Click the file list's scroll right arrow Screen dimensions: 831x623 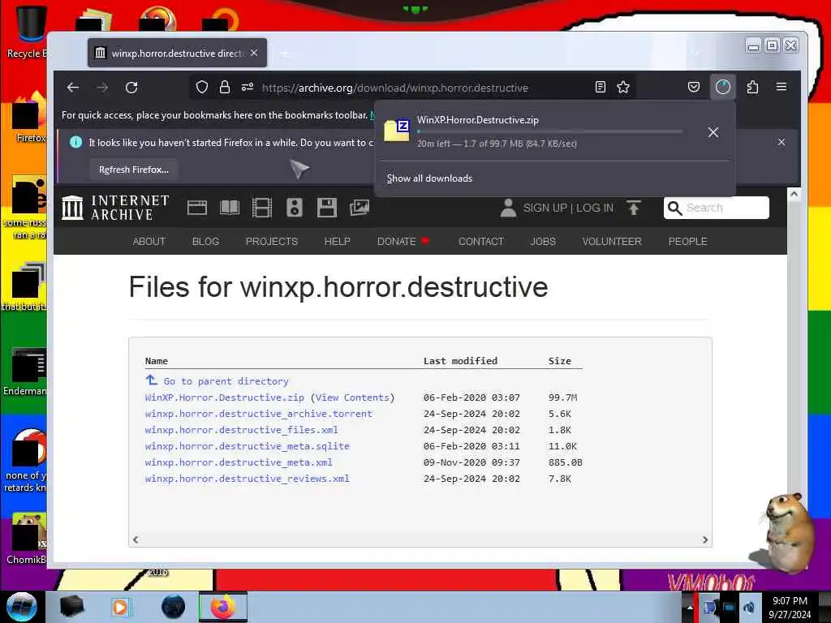pyautogui.click(x=705, y=539)
